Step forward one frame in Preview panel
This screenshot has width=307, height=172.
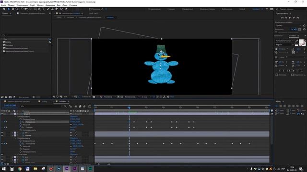pos(294,18)
